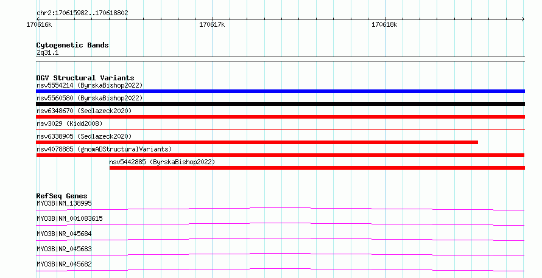Open the nsv5560580 (ByrskaBishop2022) label
This screenshot has width=542, height=278.
pos(90,98)
